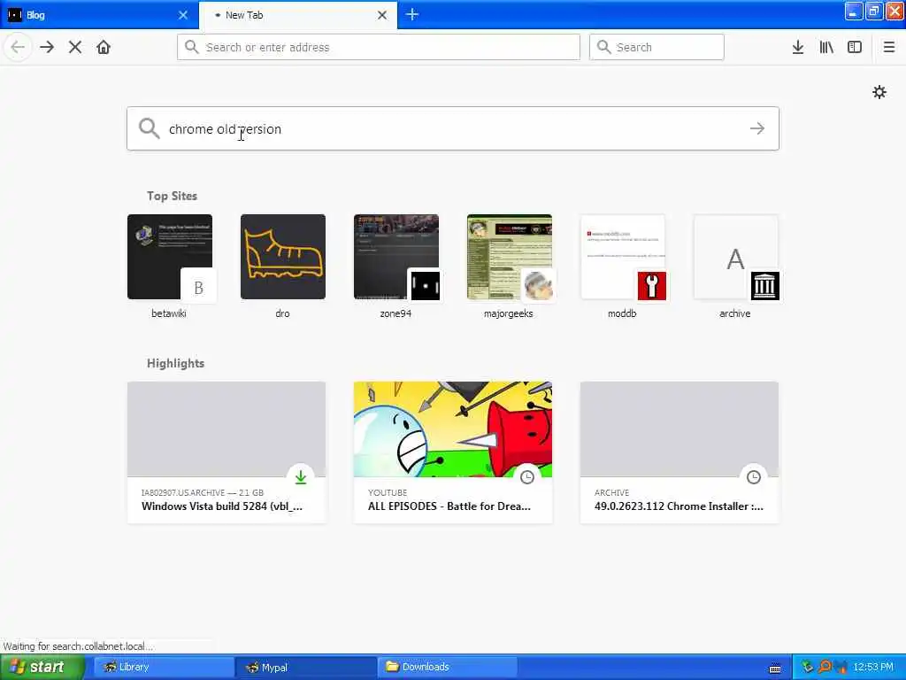This screenshot has height=680, width=906.
Task: Open ALL EPISODES Battle for Dream highlight
Action: point(453,452)
